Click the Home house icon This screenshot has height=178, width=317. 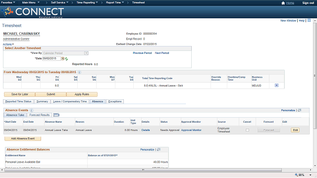283,3
